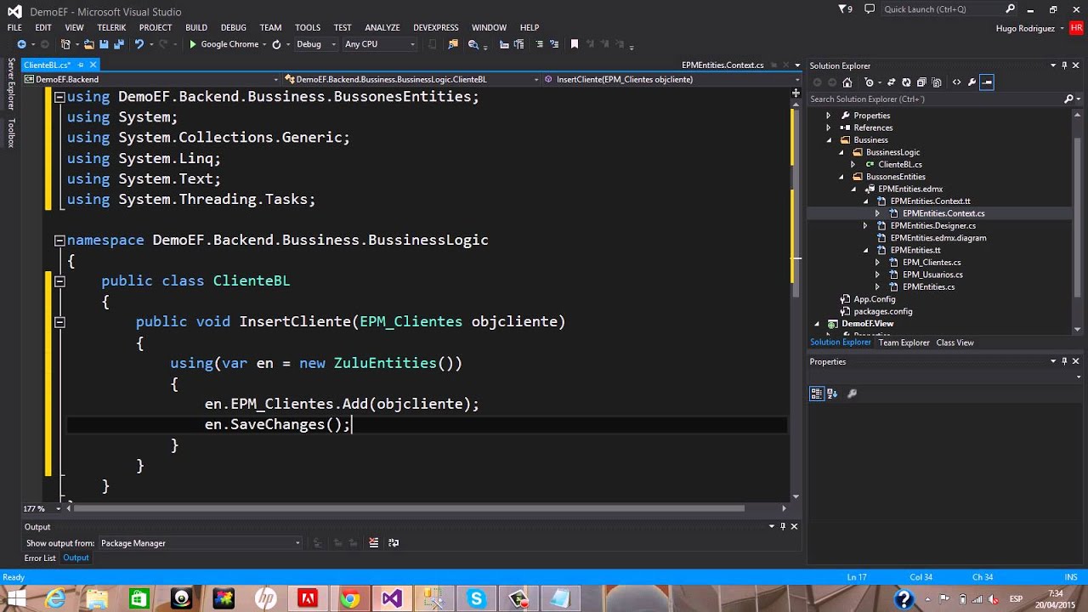This screenshot has width=1088, height=612.
Task: Open the TELERIK menu
Action: [111, 27]
